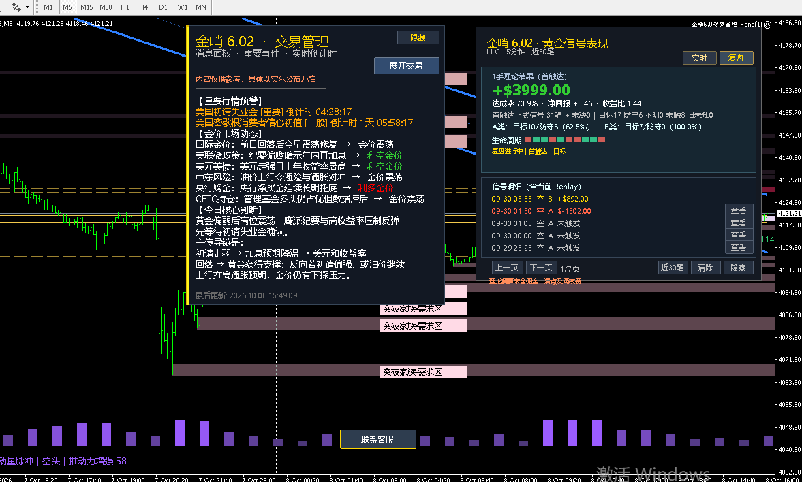This screenshot has height=482, width=802.
Task: Click the 【今日核心判断】 heading
Action: coord(229,210)
